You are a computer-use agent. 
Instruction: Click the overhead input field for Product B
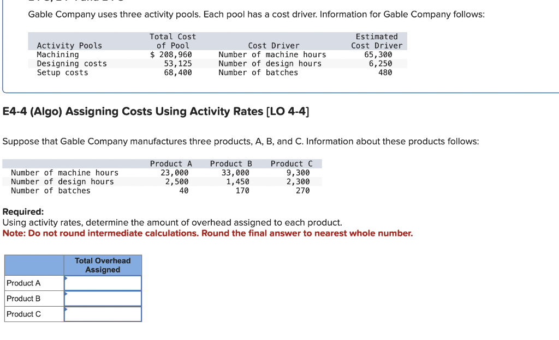104,298
